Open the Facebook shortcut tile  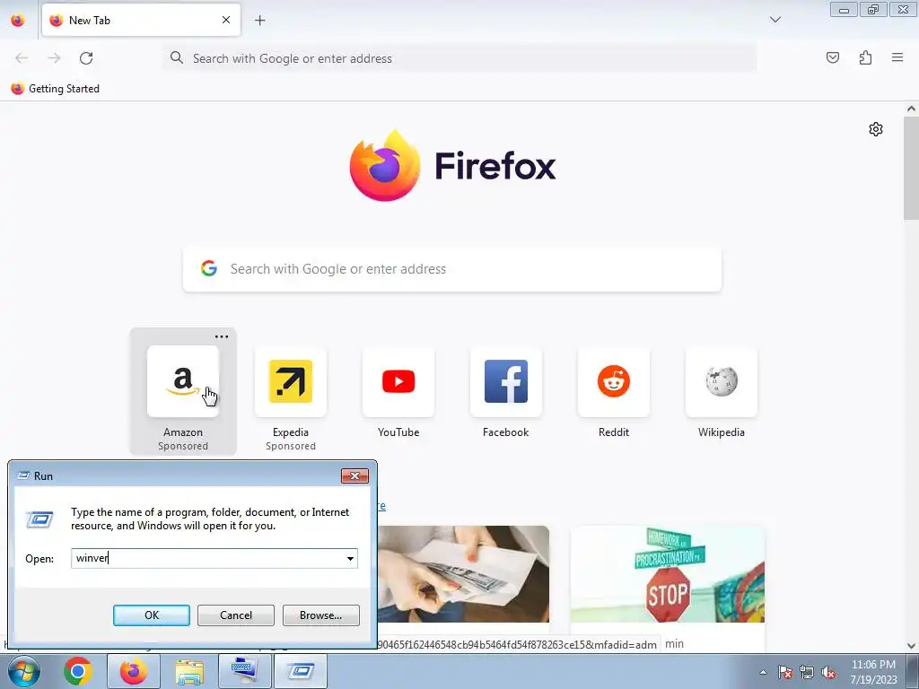tap(506, 381)
